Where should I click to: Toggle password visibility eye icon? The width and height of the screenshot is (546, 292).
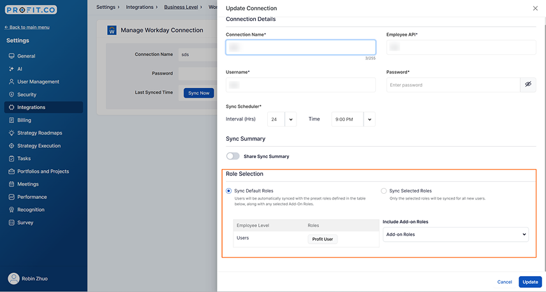(528, 85)
